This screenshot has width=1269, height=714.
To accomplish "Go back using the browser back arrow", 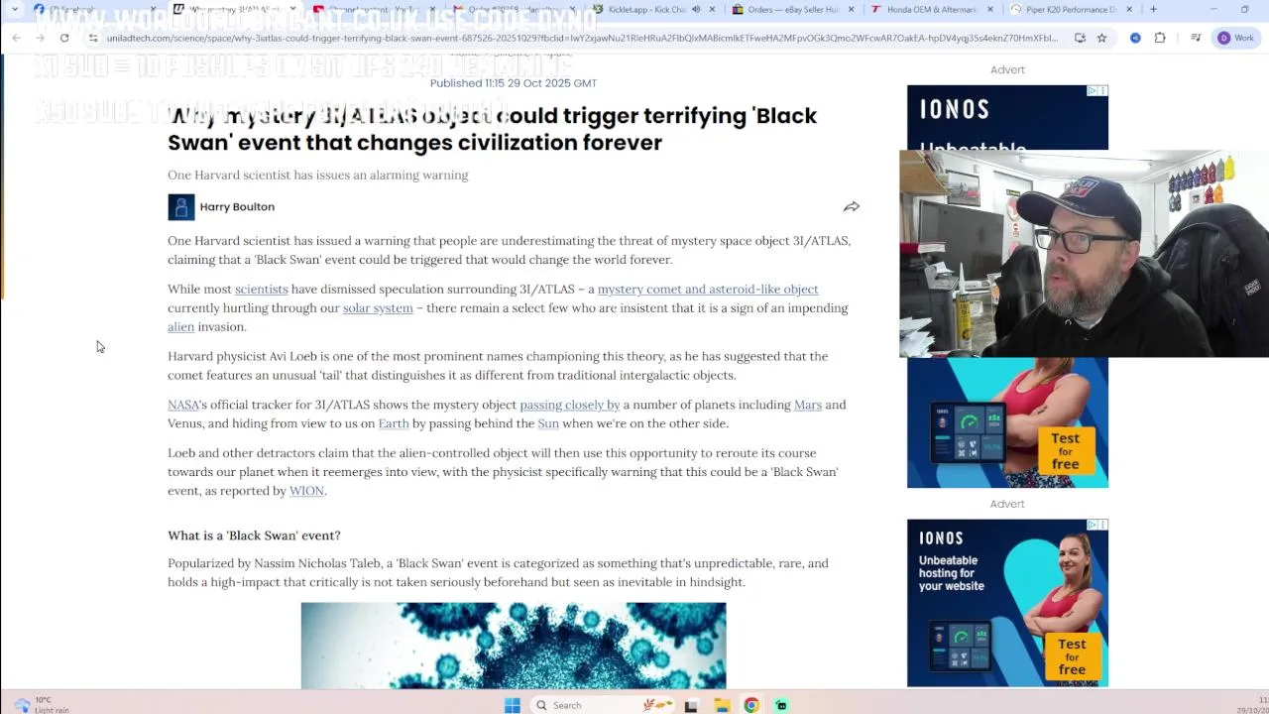I will [x=17, y=38].
